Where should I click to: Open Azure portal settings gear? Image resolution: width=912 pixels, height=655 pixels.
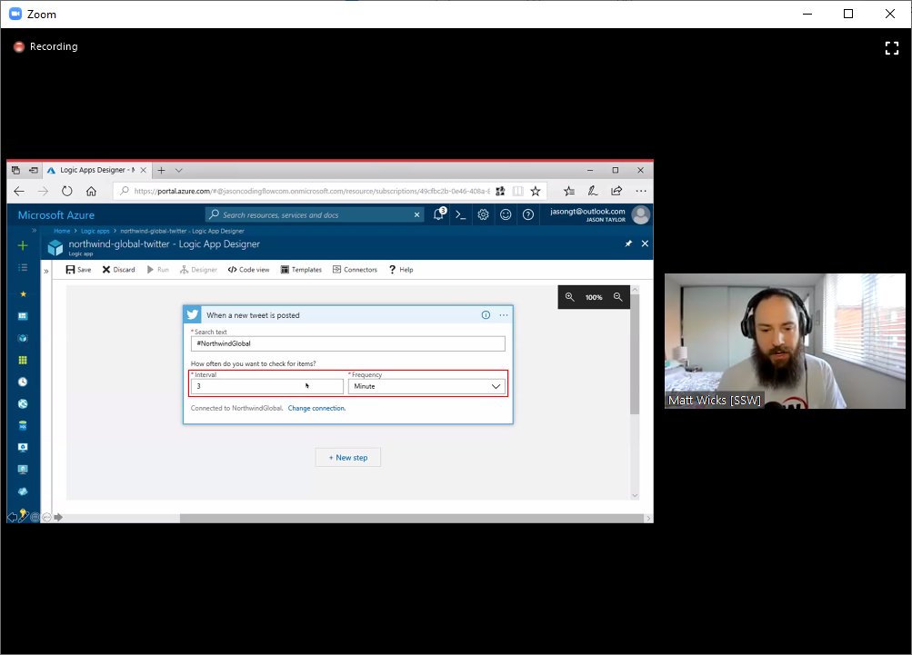click(483, 214)
